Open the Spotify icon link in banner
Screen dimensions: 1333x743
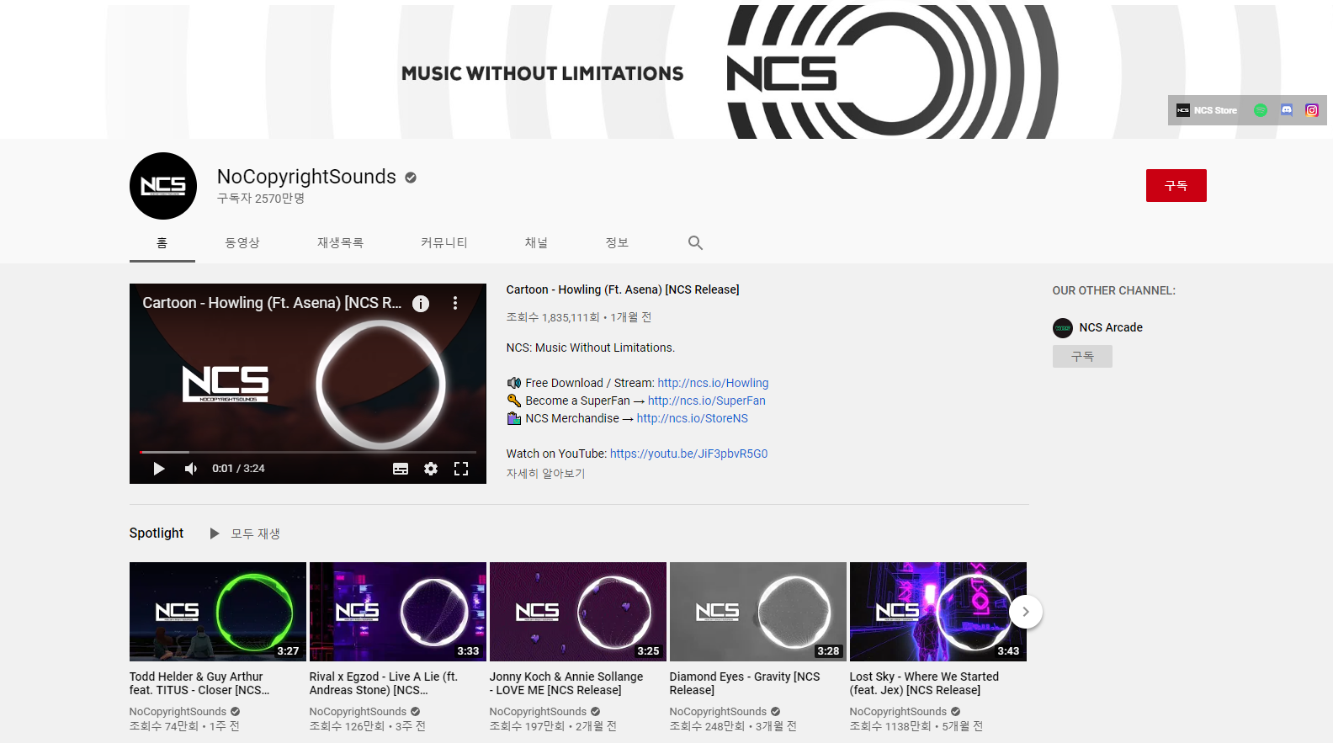coord(1261,110)
